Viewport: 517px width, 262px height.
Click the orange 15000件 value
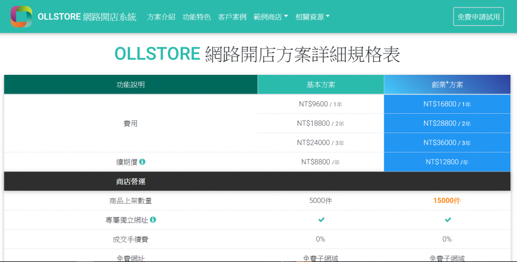coord(447,201)
